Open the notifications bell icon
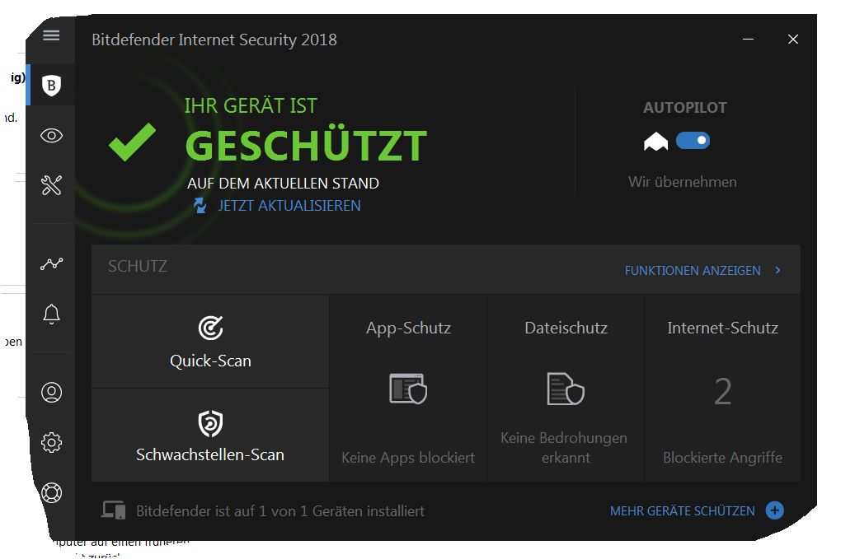The image size is (855, 559). (51, 314)
